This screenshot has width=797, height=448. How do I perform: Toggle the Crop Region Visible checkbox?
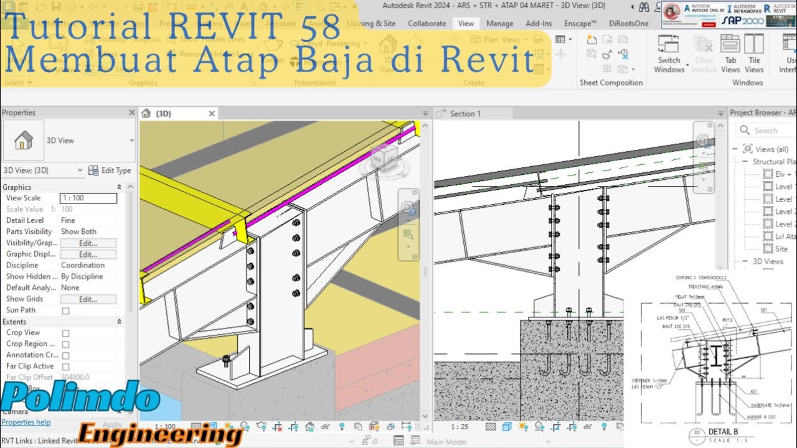point(65,344)
